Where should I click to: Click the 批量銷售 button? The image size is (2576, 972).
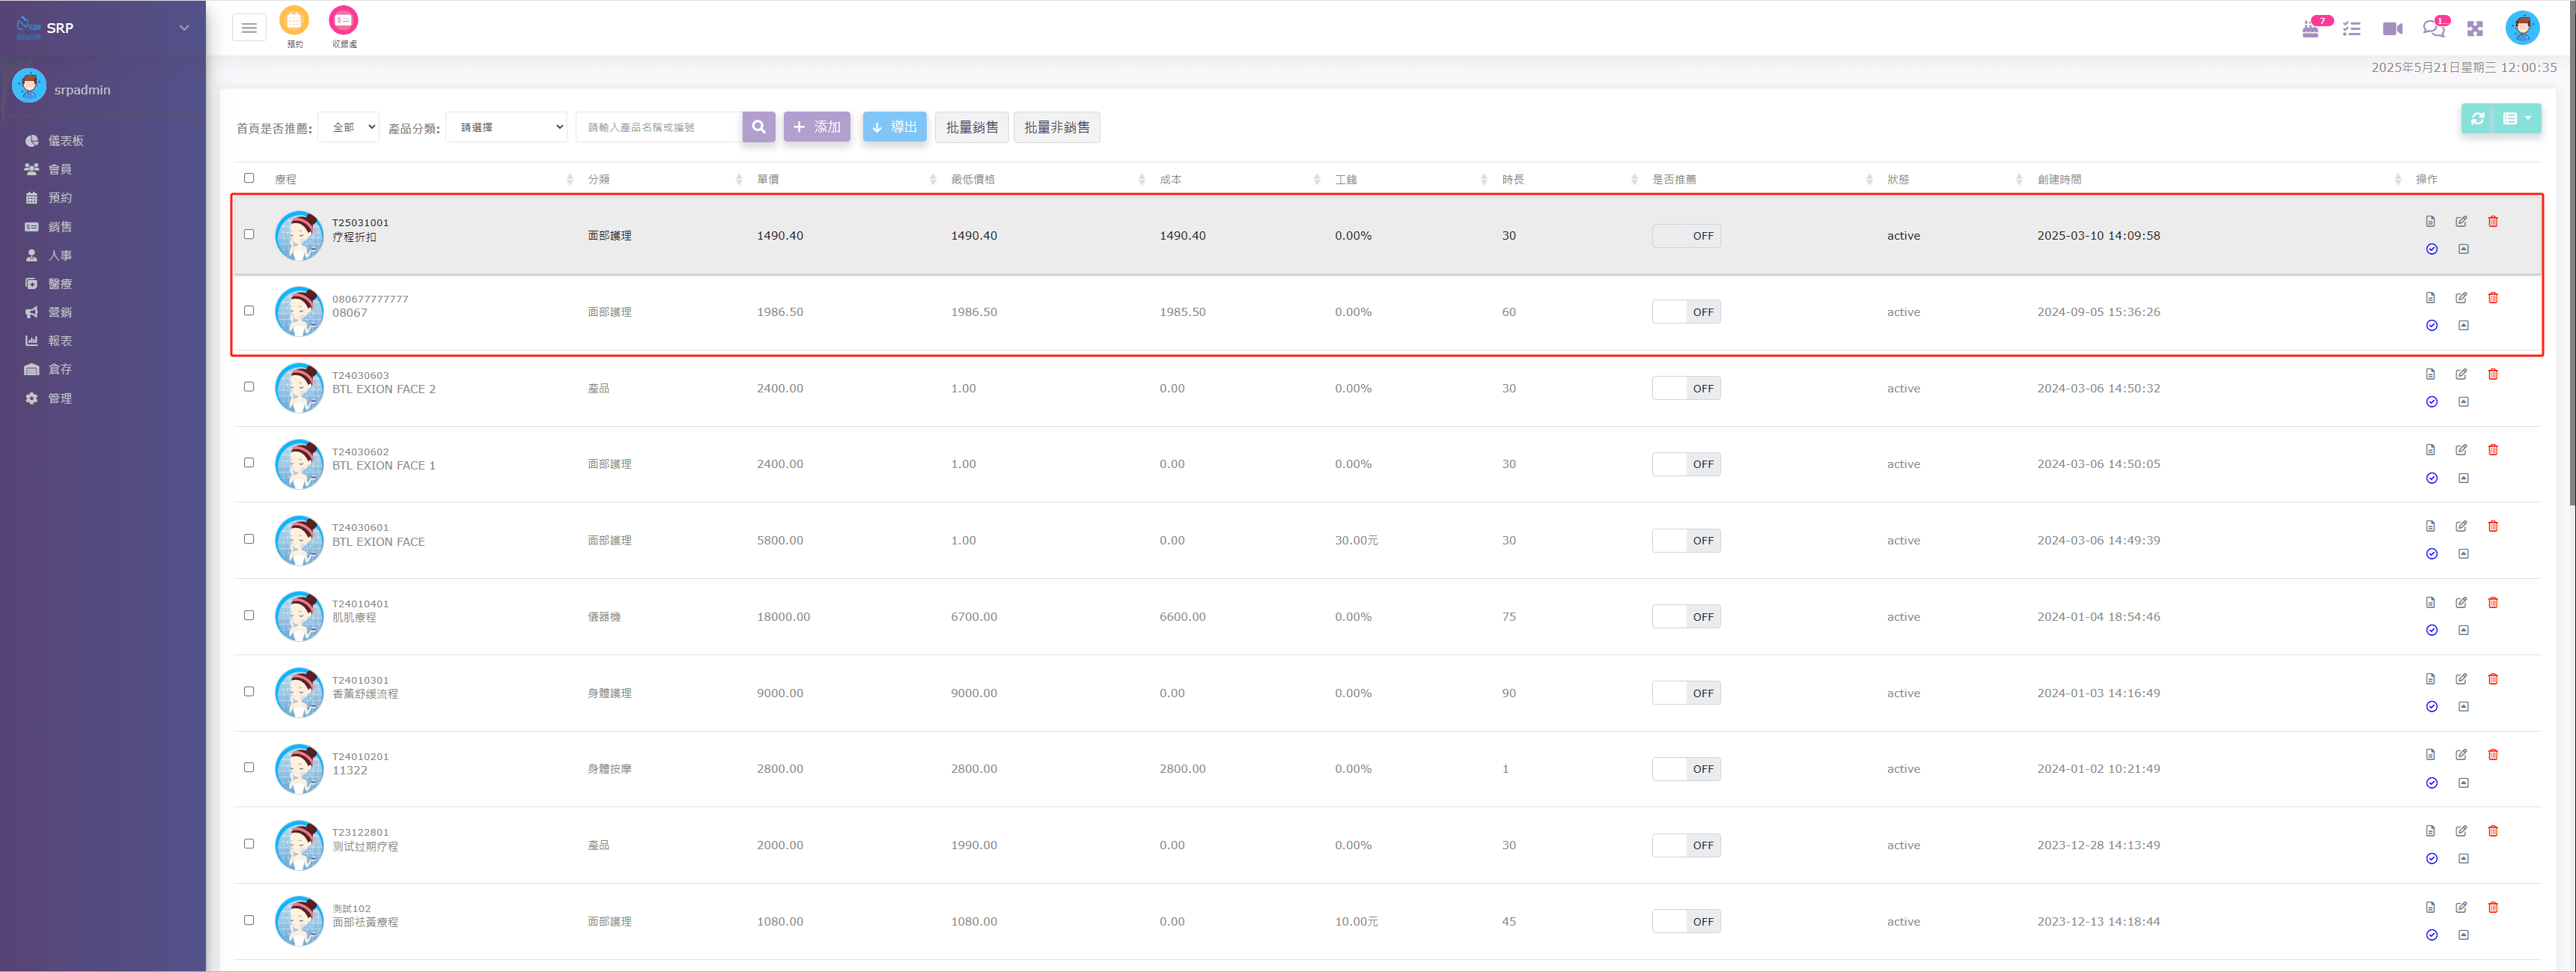pos(971,127)
